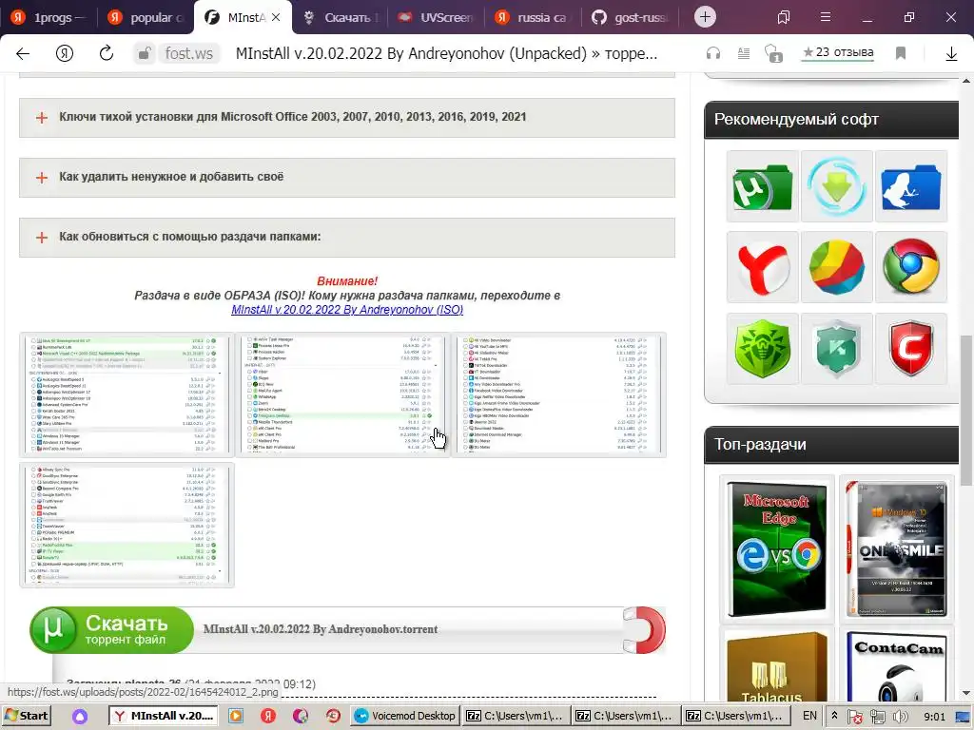The image size is (974, 730).
Task: Open new tab with plus button
Action: [705, 17]
